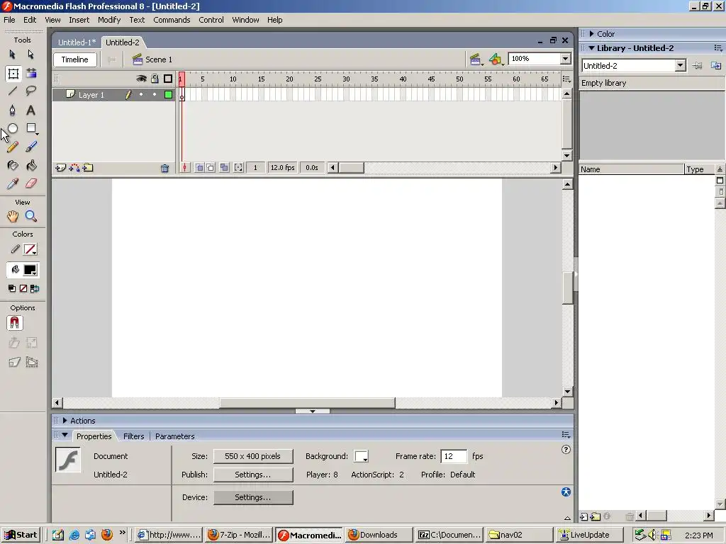The width and height of the screenshot is (726, 544).
Task: Open the Modify menu
Action: coord(109,20)
